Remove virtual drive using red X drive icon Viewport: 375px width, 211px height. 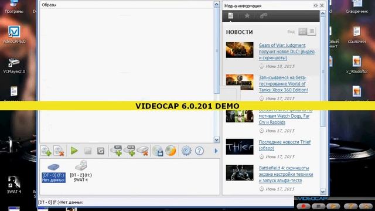click(x=142, y=151)
